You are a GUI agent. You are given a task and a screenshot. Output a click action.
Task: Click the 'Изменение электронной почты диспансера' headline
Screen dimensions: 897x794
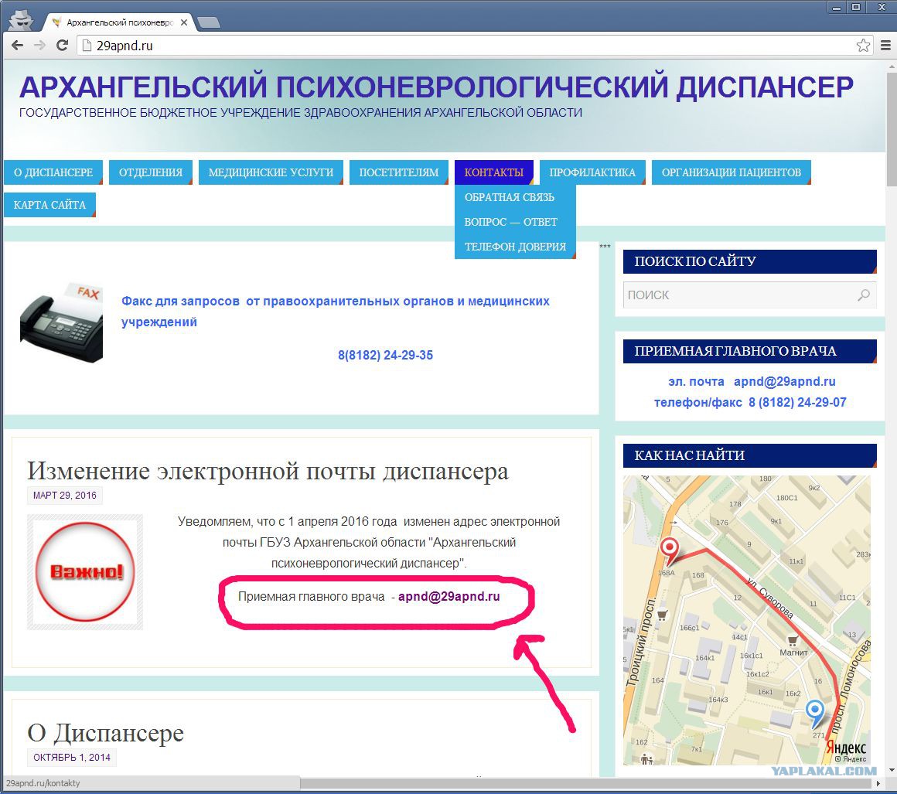pos(268,471)
